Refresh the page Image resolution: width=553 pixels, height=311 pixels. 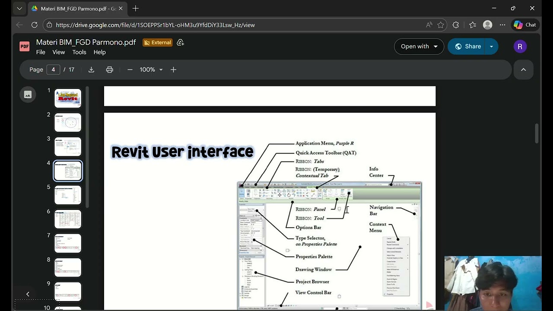tap(35, 25)
